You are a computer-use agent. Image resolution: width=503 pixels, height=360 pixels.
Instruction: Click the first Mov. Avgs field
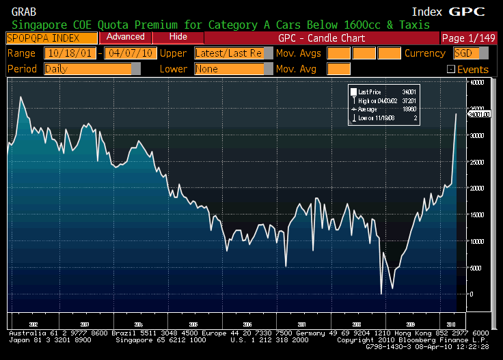click(x=338, y=53)
